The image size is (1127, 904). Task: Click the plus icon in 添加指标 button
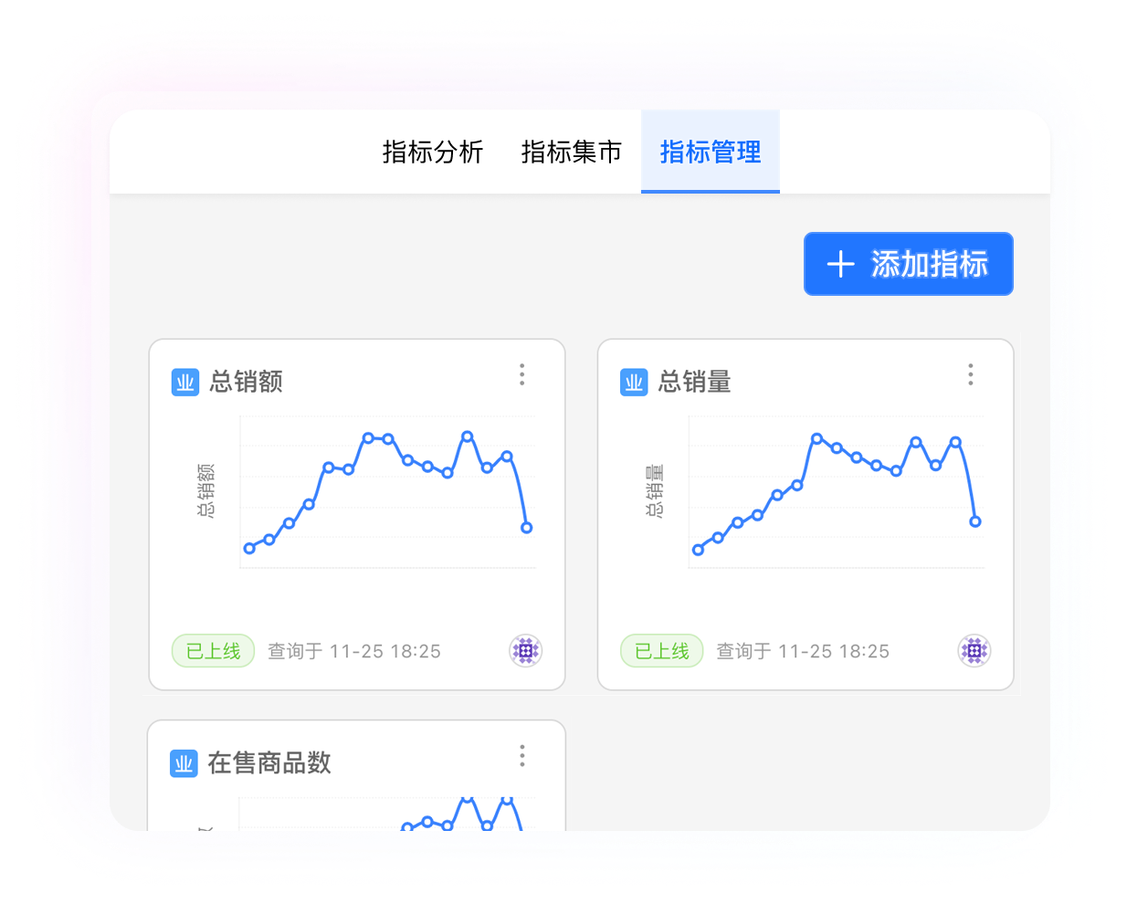pyautogui.click(x=840, y=264)
